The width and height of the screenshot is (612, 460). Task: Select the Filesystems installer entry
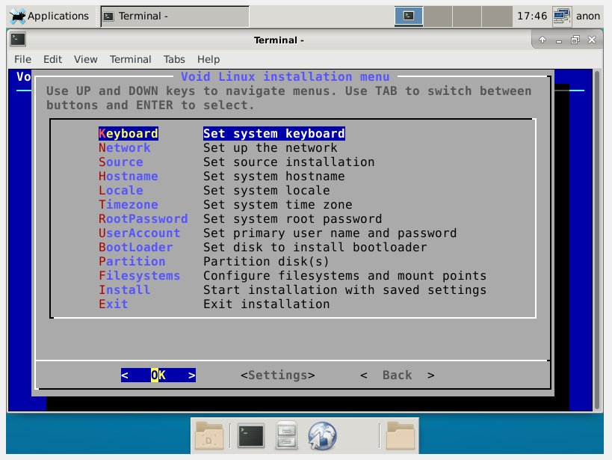[x=139, y=275]
